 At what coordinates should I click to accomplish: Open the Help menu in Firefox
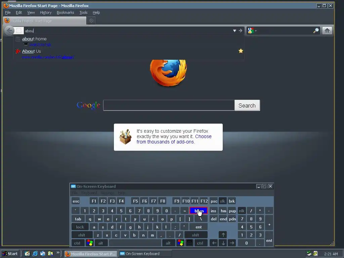96,12
